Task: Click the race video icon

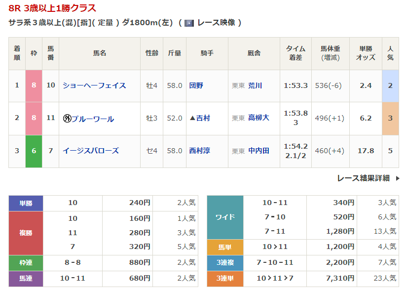Action: point(189,23)
